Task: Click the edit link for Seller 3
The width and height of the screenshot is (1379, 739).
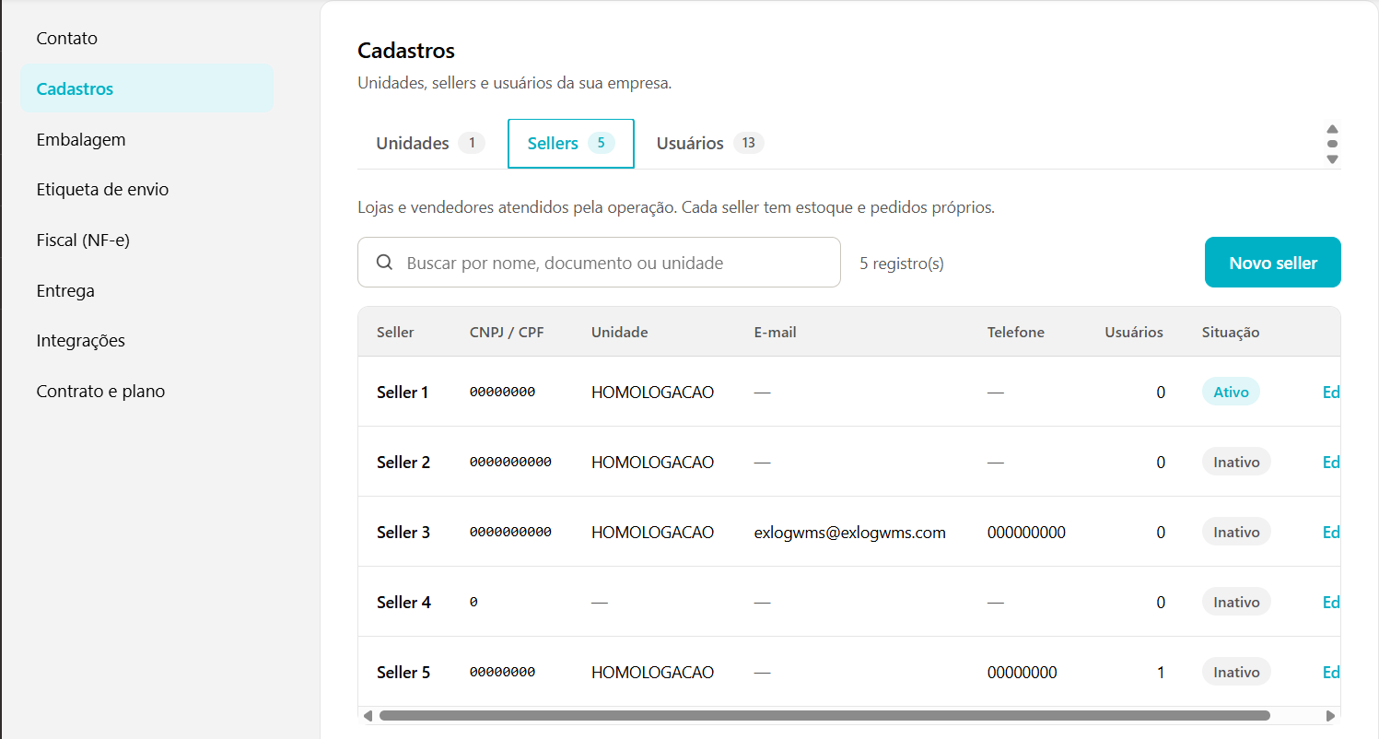Action: [1331, 532]
